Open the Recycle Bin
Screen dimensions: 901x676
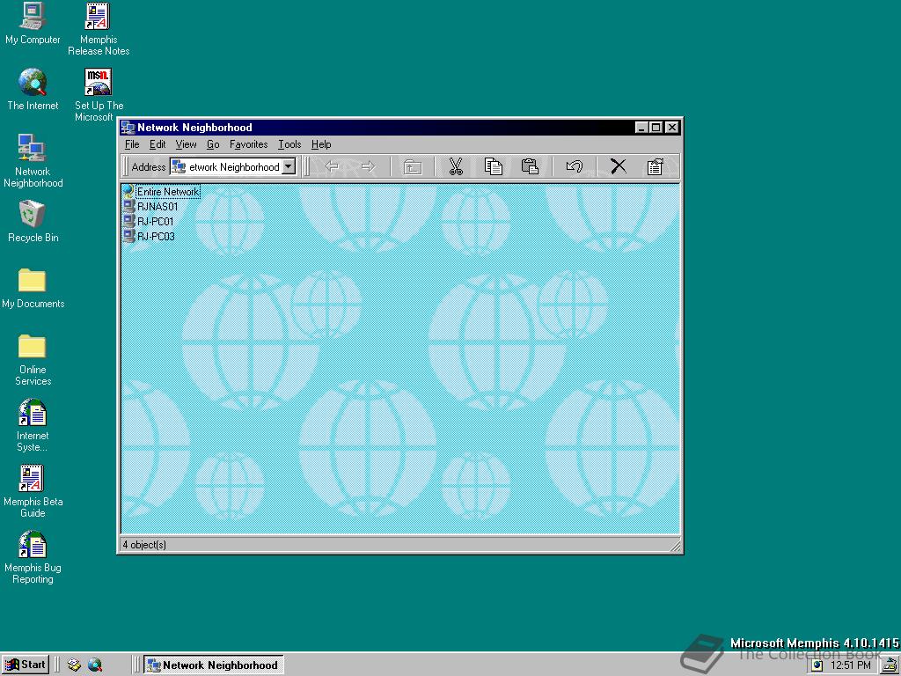(x=33, y=221)
